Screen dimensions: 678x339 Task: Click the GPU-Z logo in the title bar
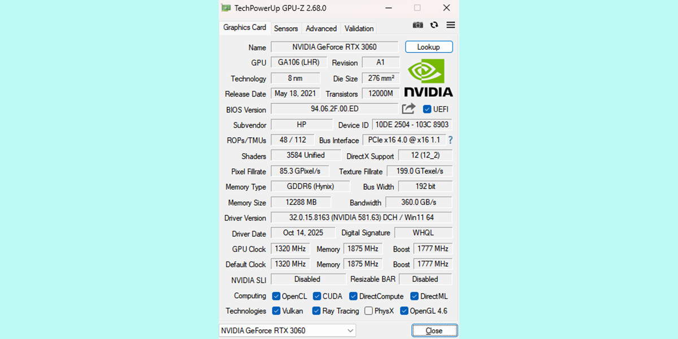[226, 8]
